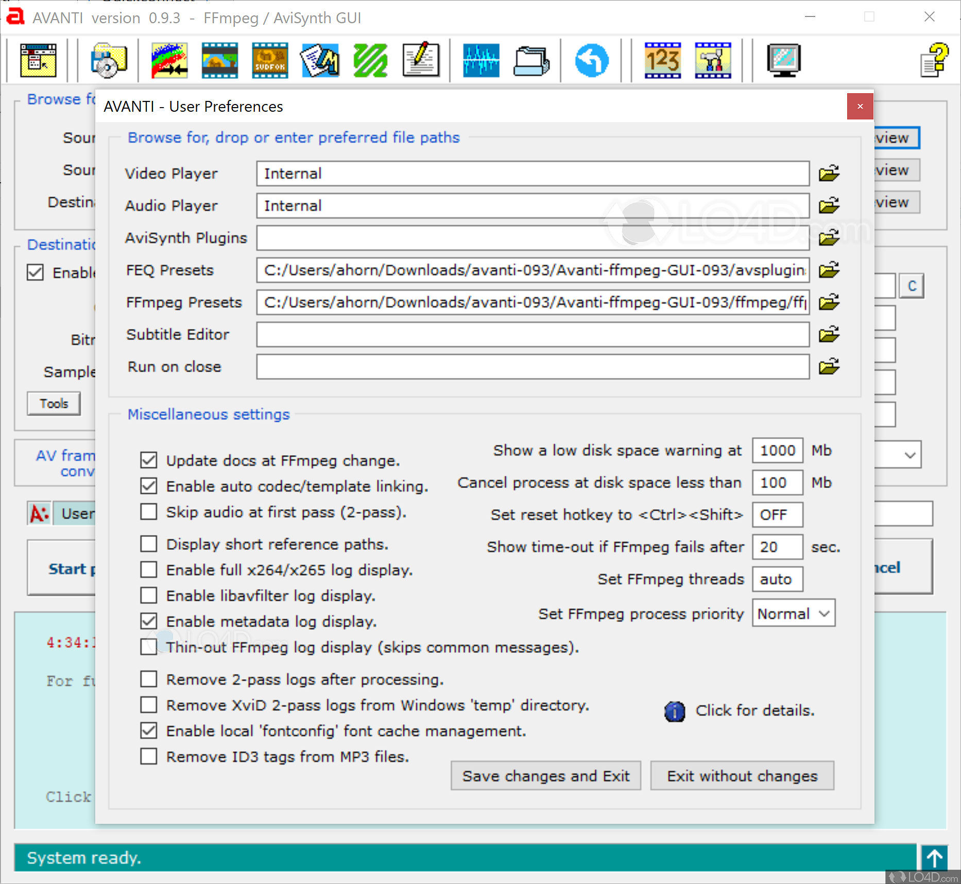Image resolution: width=961 pixels, height=884 pixels.
Task: Click the Video Player path field
Action: (x=533, y=174)
